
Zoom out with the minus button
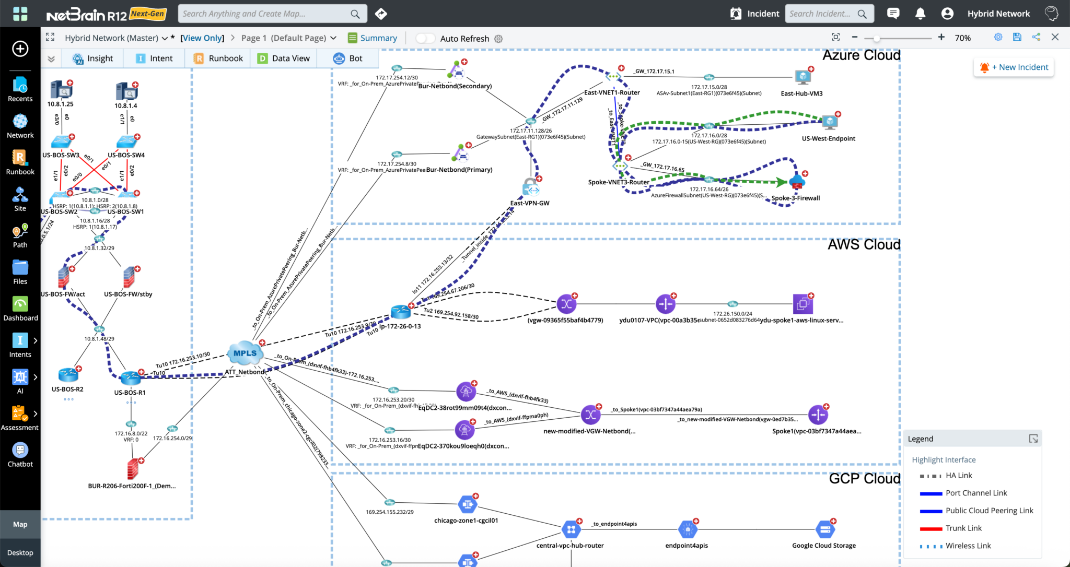(855, 37)
